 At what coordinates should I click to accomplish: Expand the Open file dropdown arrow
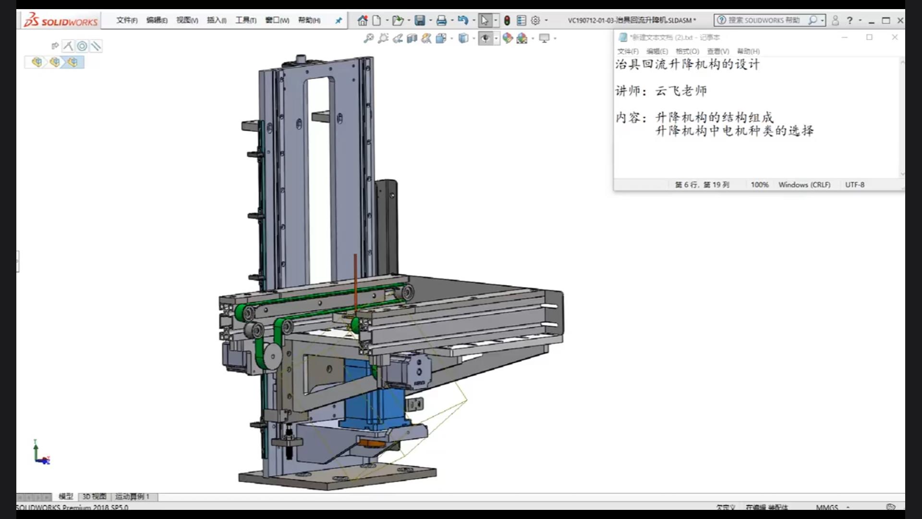click(x=409, y=20)
